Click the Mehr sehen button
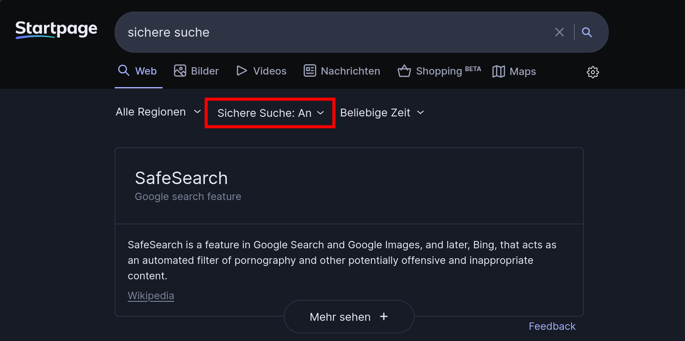Viewport: 685px width, 341px height. [x=349, y=317]
